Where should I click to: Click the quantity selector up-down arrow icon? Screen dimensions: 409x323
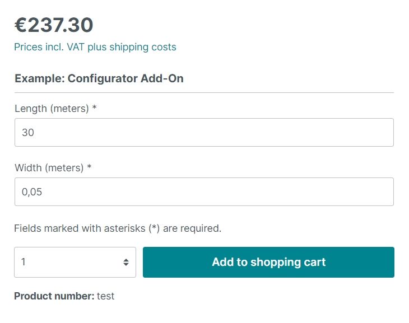coord(126,262)
